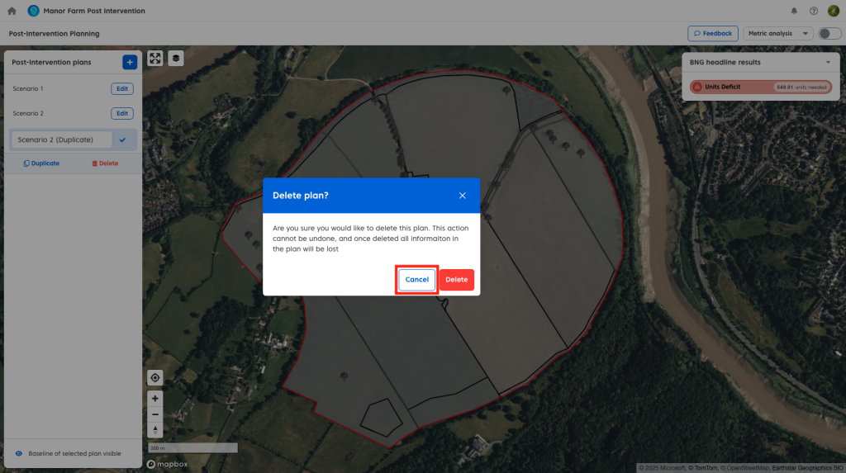
Task: Open the map layers icon
Action: [176, 58]
